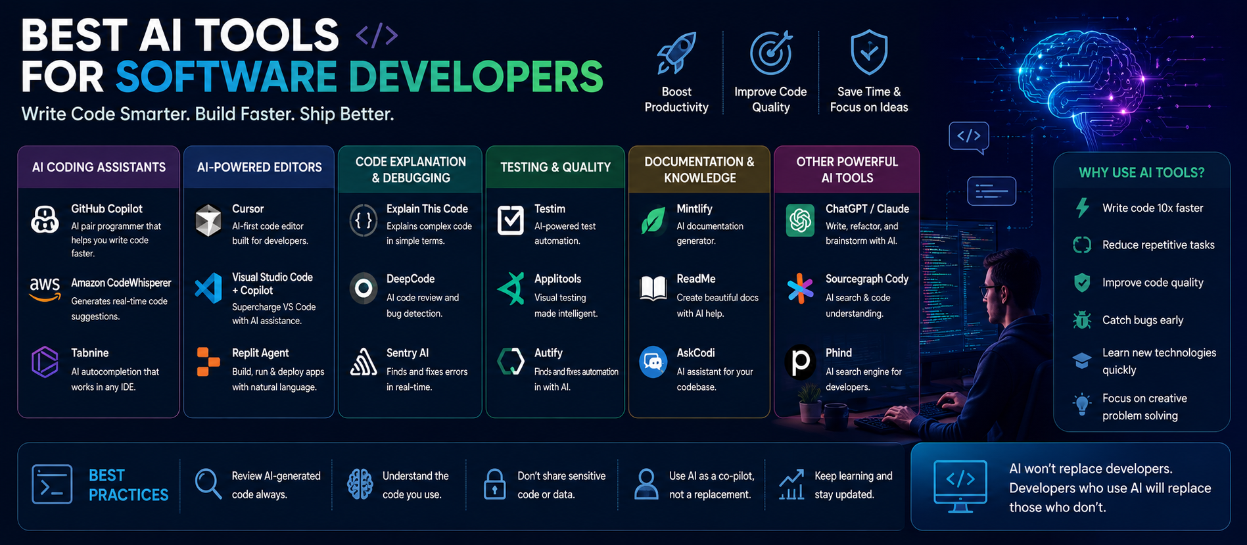Click the ChatGPT / Claude title text
Viewport: 1247px width, 545px height.
point(867,208)
